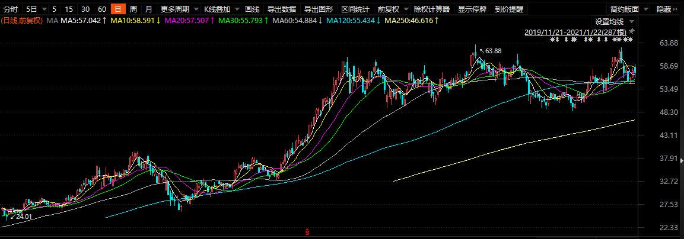Click the yellow MA10:58.591 indicator label
The width and height of the screenshot is (684, 239).
(136, 21)
